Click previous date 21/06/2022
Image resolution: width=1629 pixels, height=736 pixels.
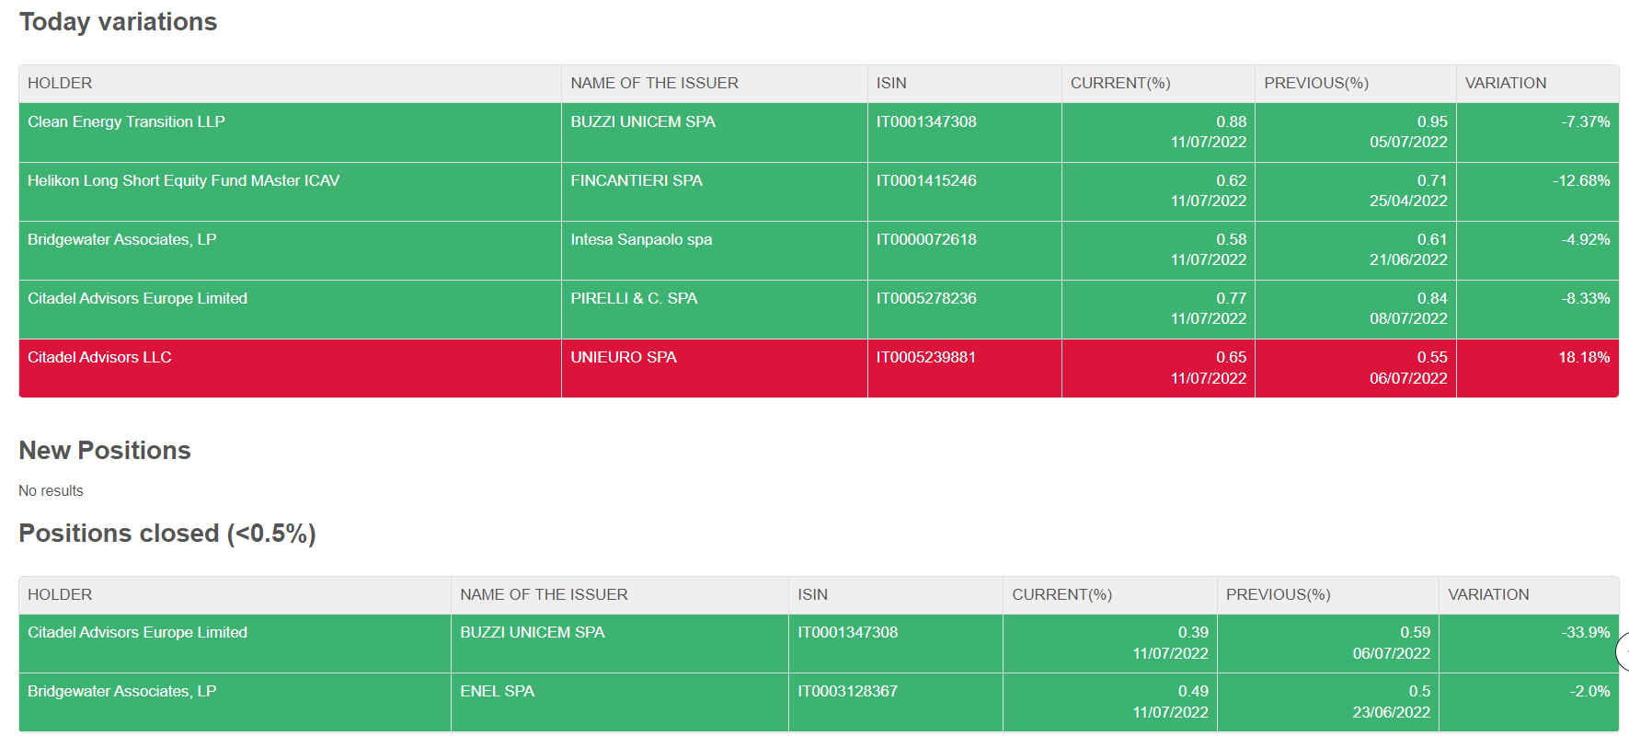tap(1408, 259)
